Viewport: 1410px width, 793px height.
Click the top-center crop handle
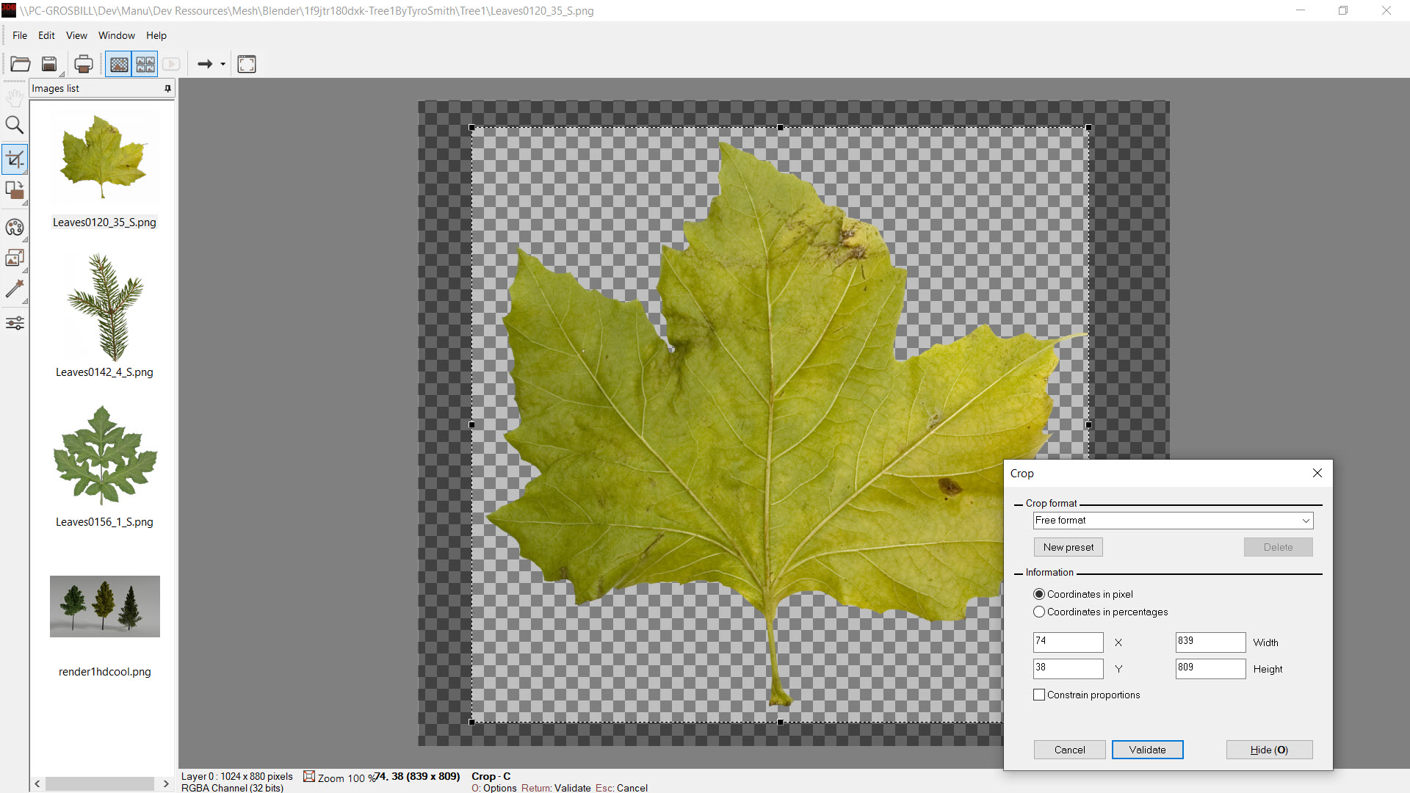pos(780,128)
